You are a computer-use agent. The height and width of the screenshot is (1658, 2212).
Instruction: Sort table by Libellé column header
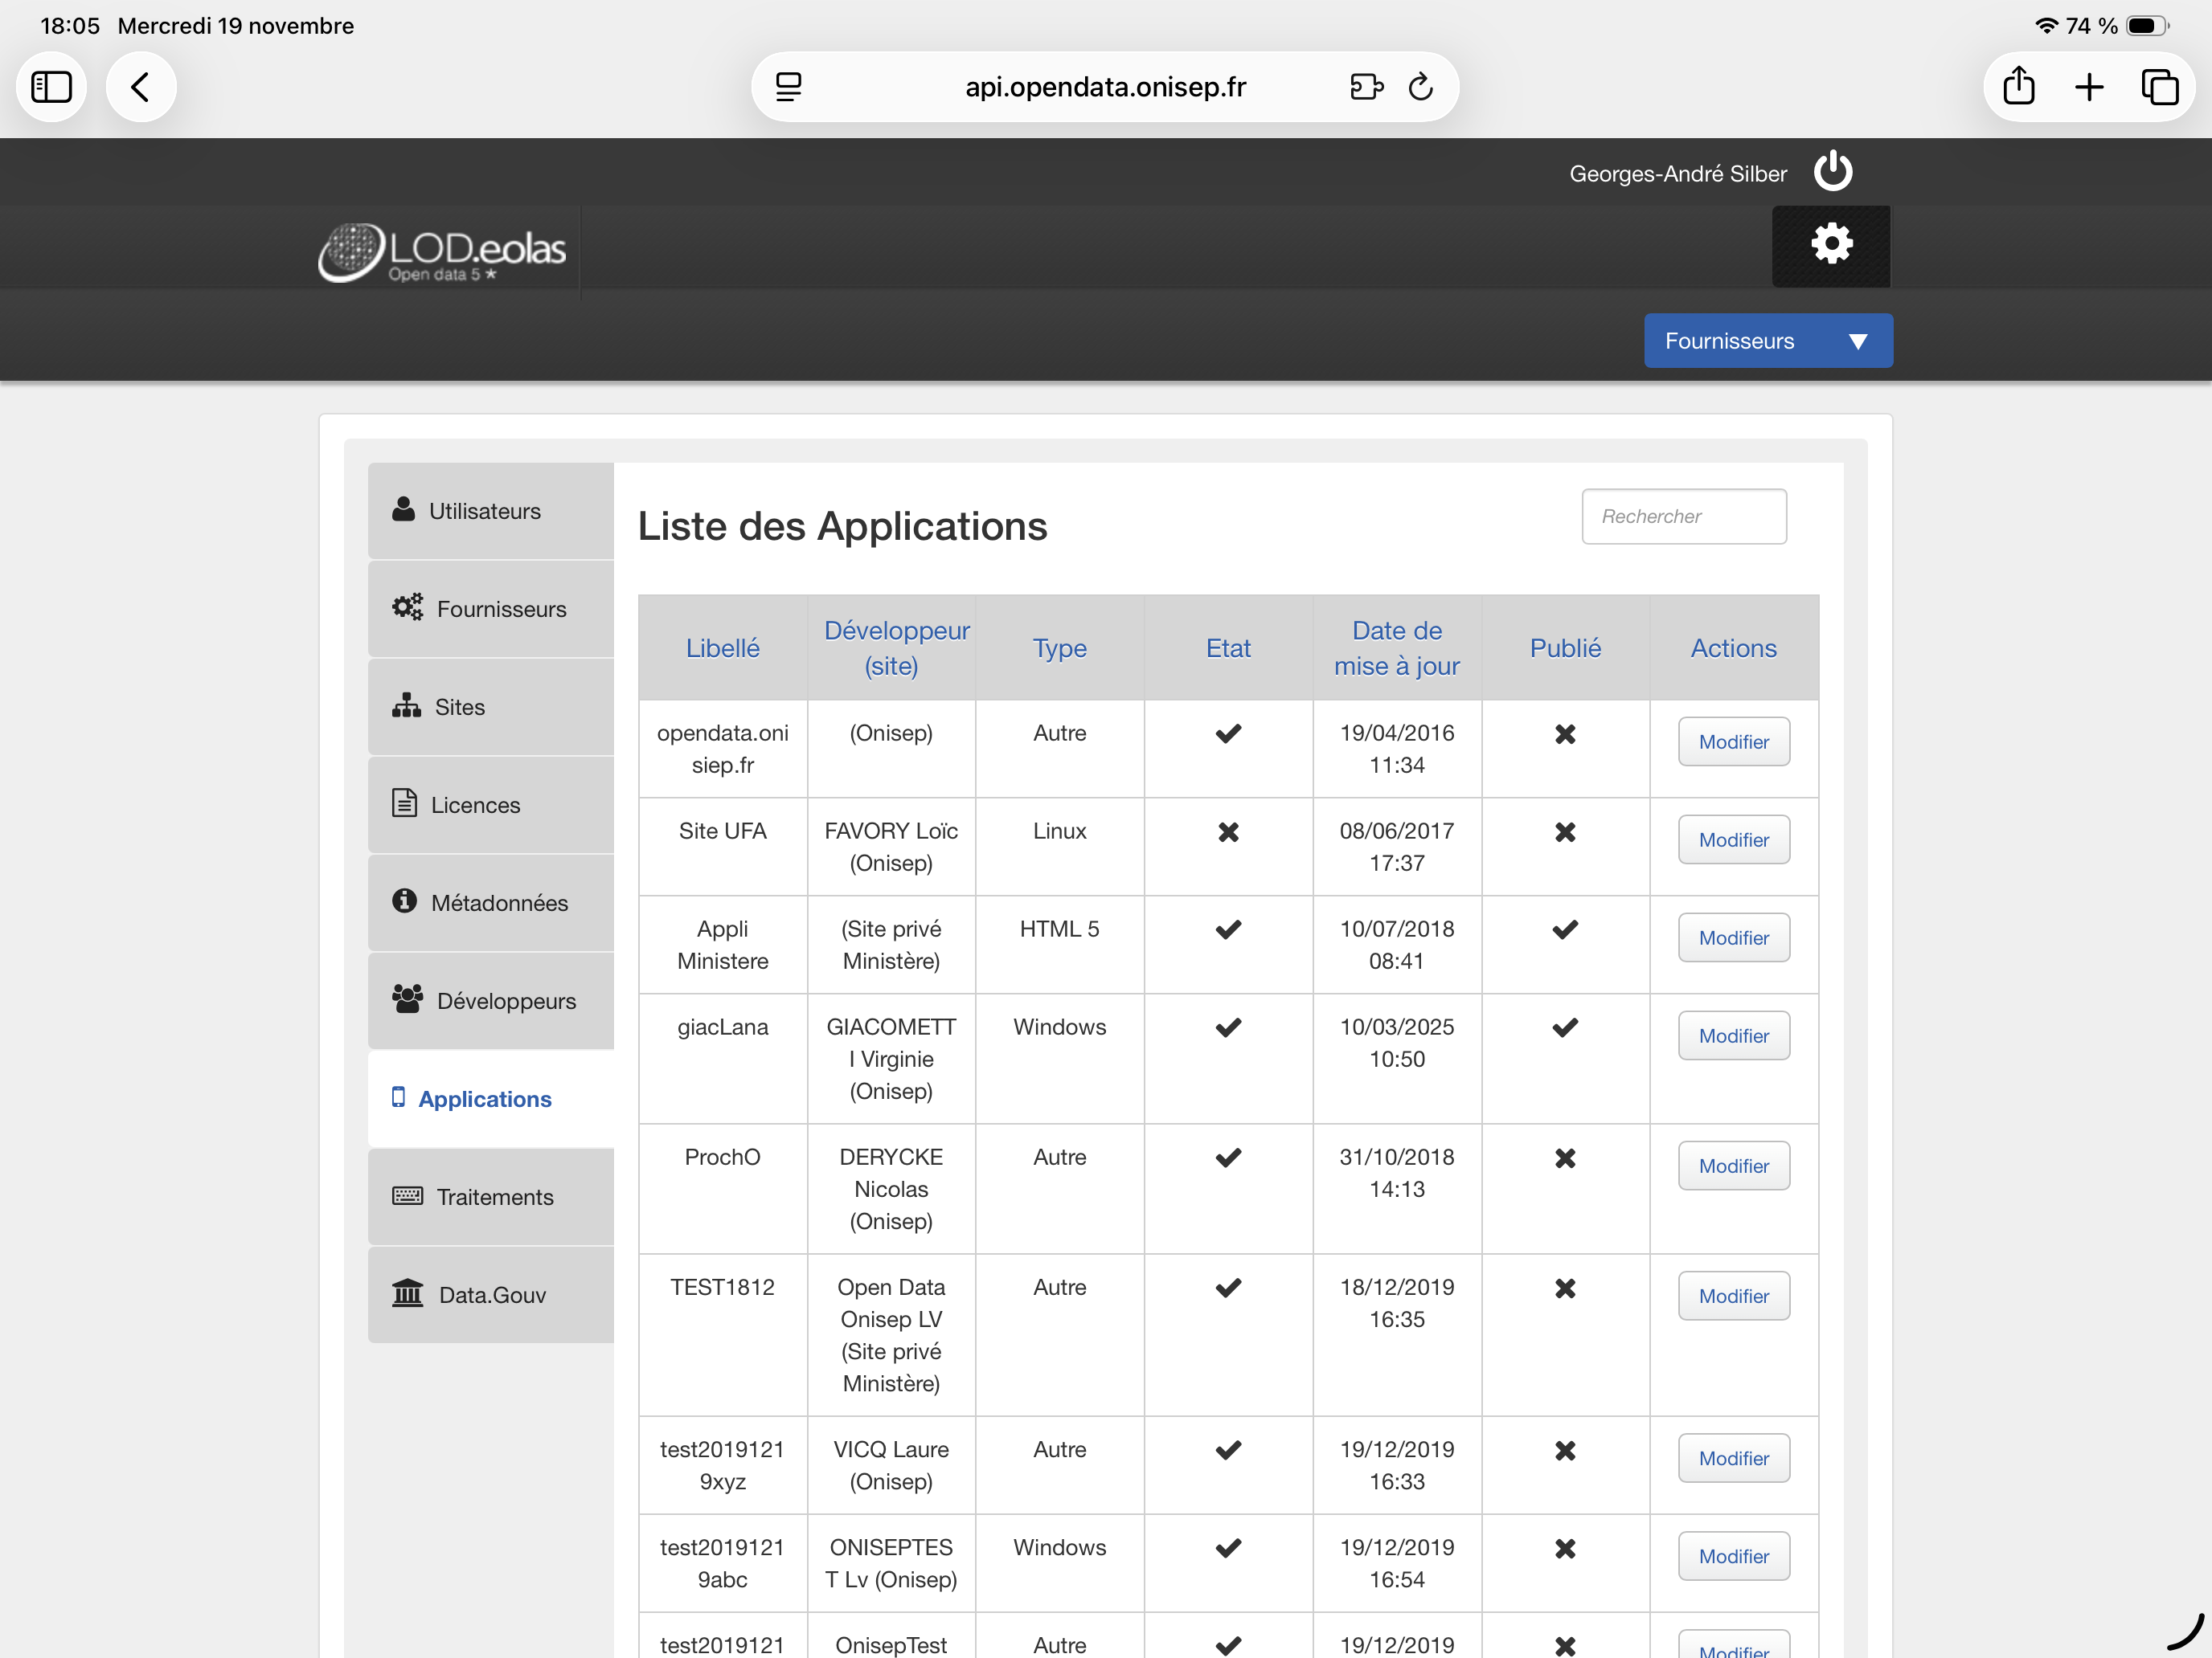(722, 647)
